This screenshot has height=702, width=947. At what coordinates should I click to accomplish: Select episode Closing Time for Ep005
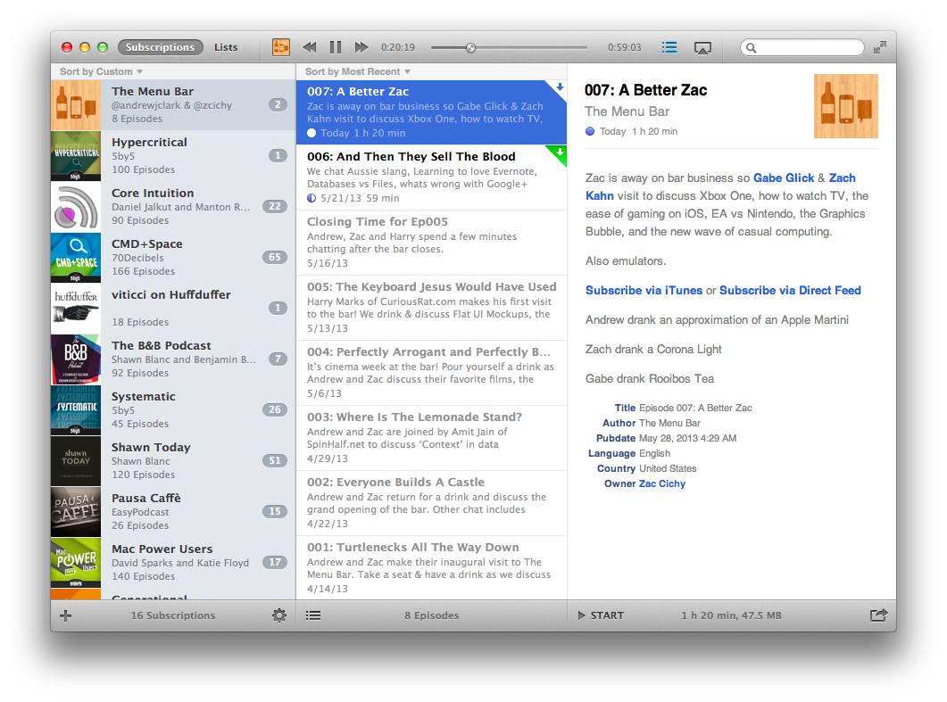[431, 242]
